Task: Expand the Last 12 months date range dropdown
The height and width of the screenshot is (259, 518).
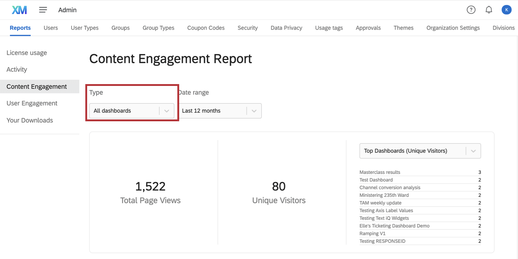Action: point(220,111)
